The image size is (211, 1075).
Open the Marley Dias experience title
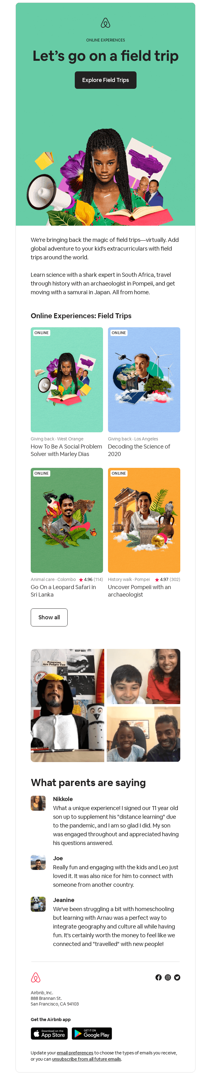pyautogui.click(x=66, y=450)
